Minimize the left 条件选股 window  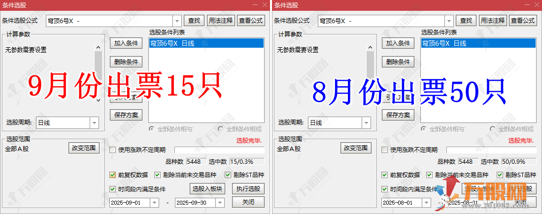point(255,4)
